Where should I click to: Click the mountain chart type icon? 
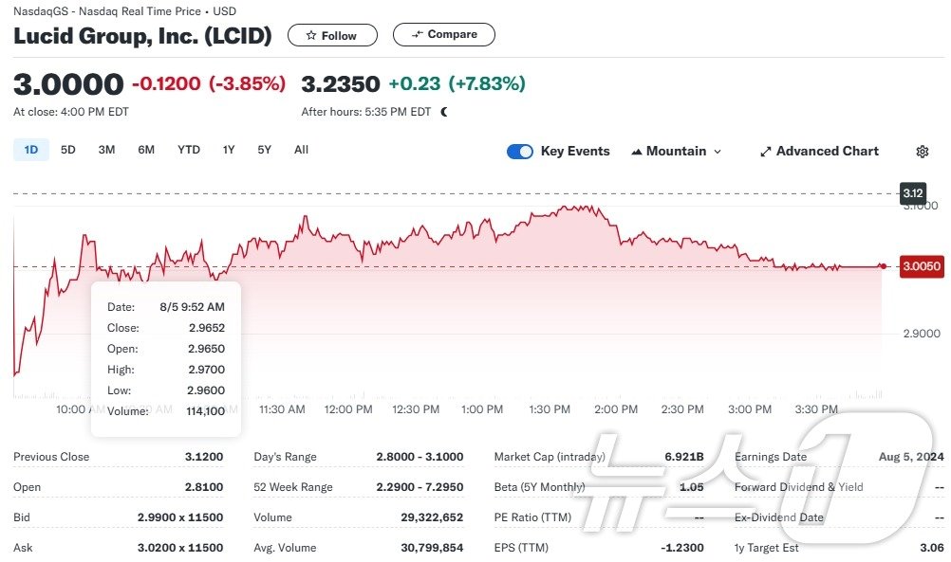[636, 152]
